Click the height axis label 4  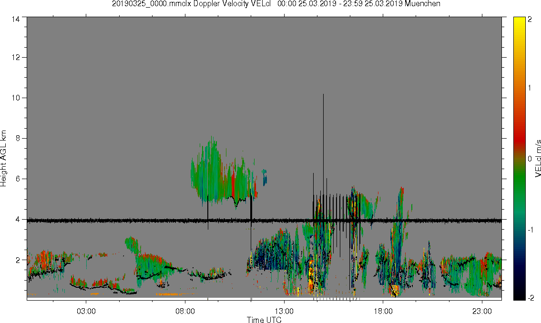point(17,219)
